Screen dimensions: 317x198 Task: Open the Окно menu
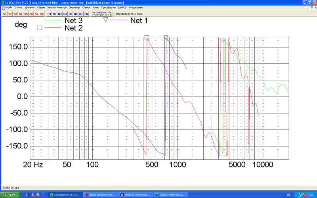(96, 8)
